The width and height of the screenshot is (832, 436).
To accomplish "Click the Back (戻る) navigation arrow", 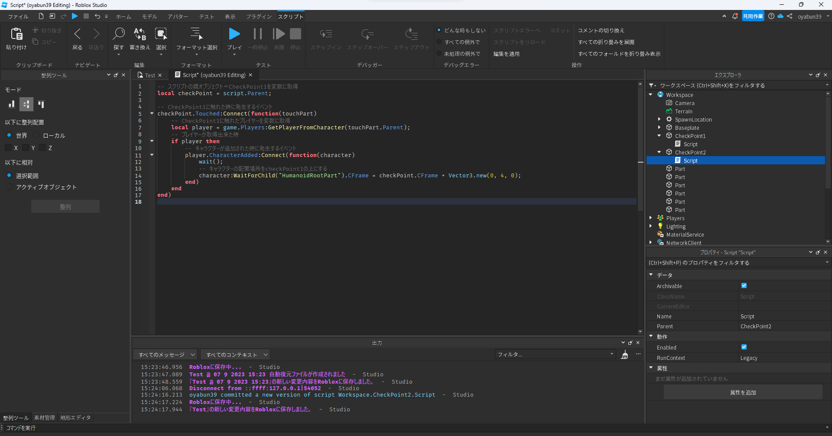I will click(78, 34).
